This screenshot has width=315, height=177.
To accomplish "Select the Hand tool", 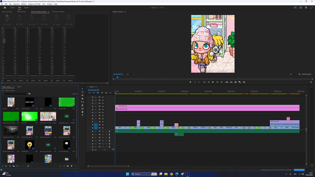I will [82, 112].
